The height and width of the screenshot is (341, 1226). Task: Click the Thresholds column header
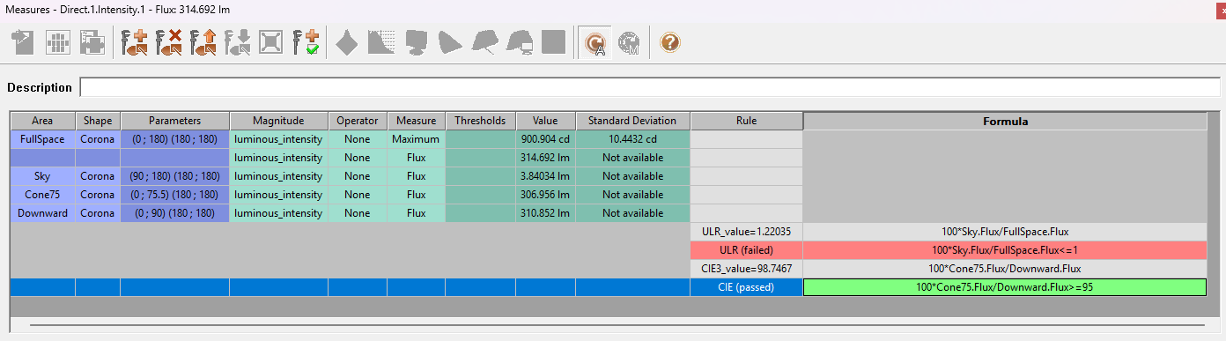coord(480,121)
